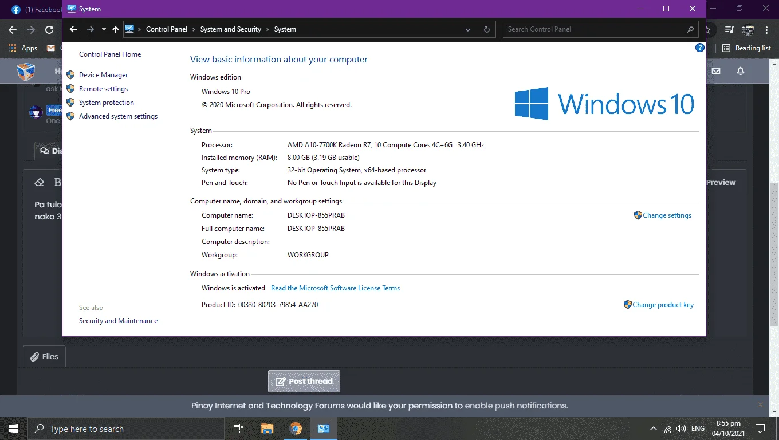Go back in the System window

pos(73,29)
